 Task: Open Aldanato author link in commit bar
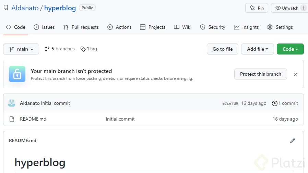pos(29,103)
